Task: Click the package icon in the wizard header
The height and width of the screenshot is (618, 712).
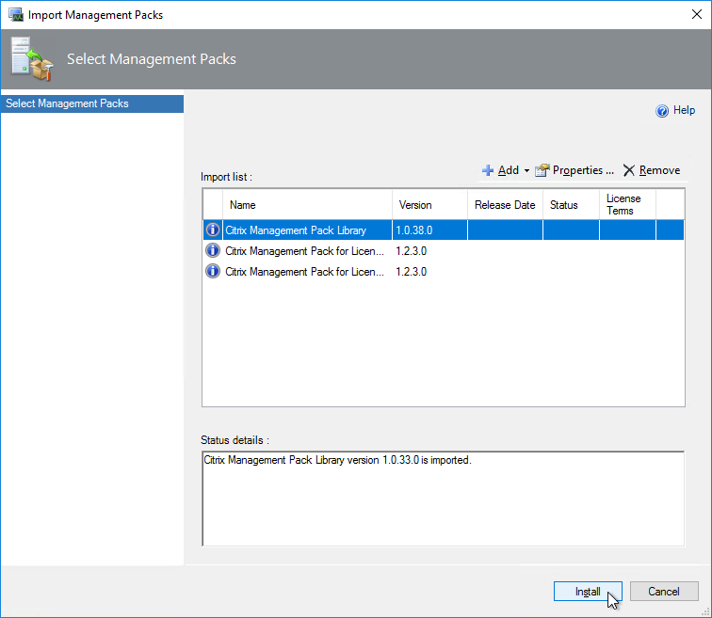Action: (30, 58)
